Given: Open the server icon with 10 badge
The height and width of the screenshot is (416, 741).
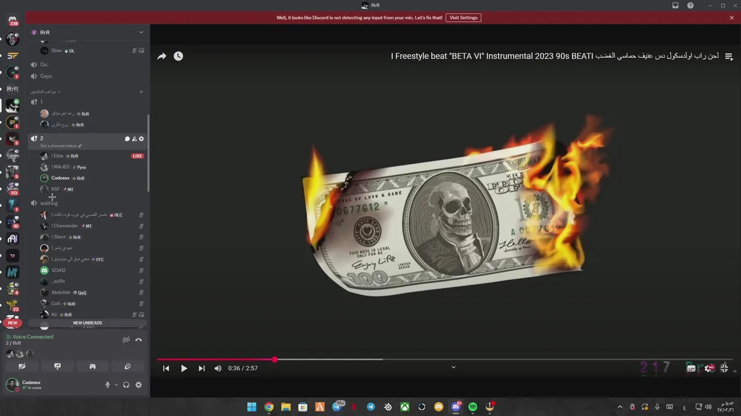Looking at the screenshot, I should 13,222.
